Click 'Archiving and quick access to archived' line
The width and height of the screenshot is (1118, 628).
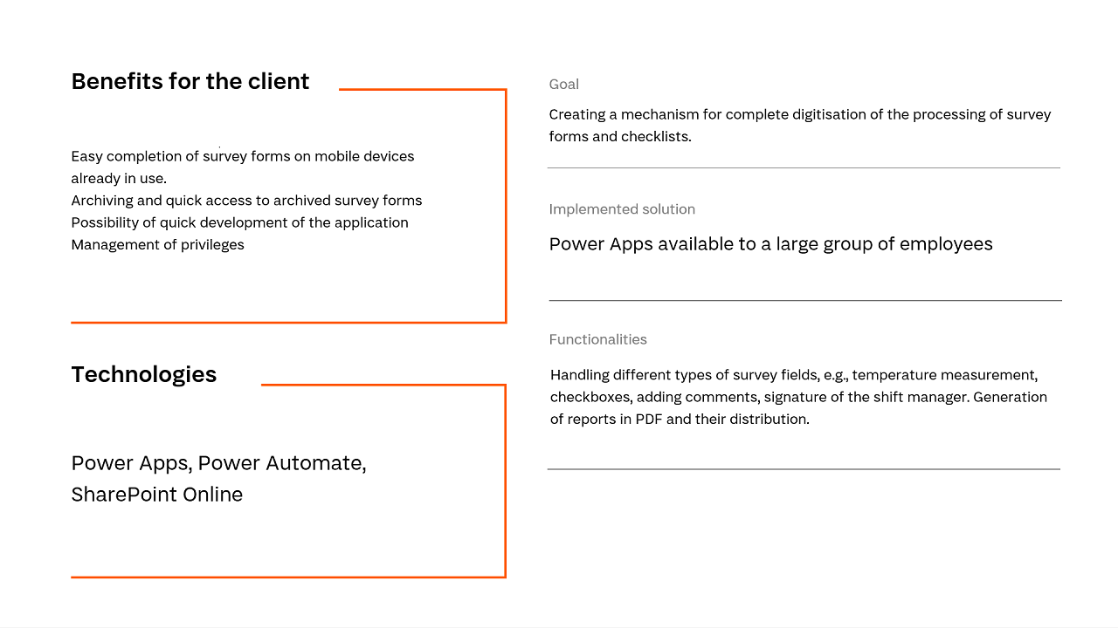pyautogui.click(x=246, y=201)
